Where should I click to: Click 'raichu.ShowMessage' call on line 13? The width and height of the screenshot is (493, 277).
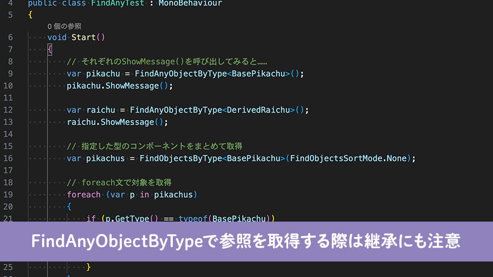110,122
